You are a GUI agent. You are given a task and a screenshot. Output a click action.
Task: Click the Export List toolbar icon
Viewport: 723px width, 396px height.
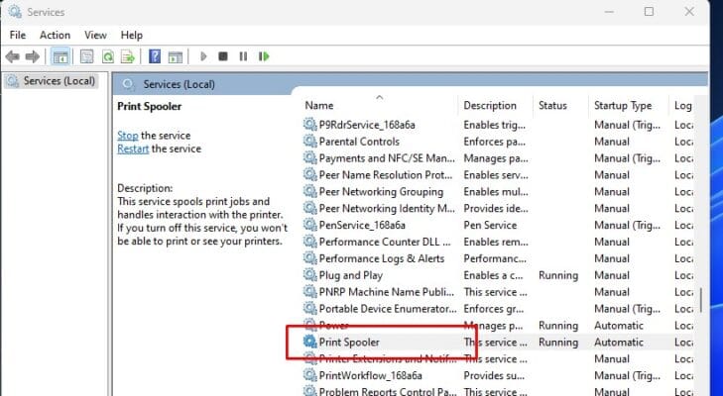128,56
